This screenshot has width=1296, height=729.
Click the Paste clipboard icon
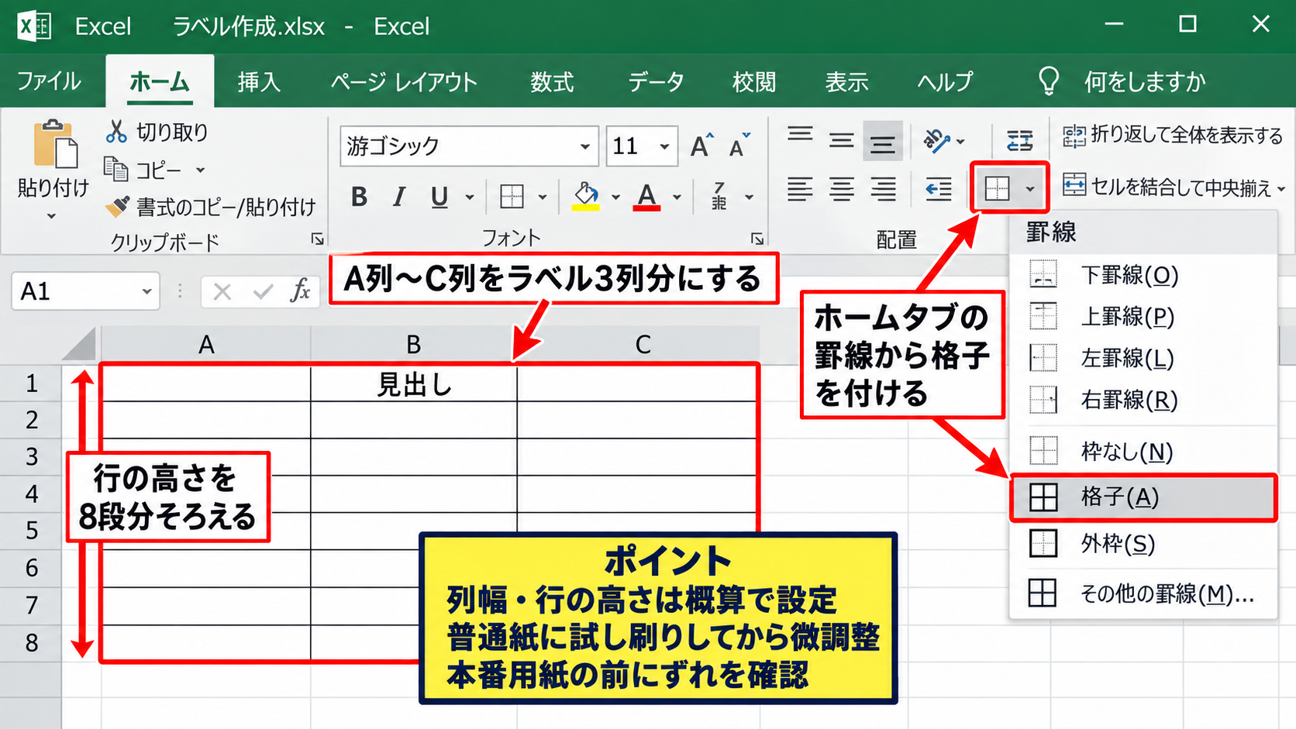(54, 144)
